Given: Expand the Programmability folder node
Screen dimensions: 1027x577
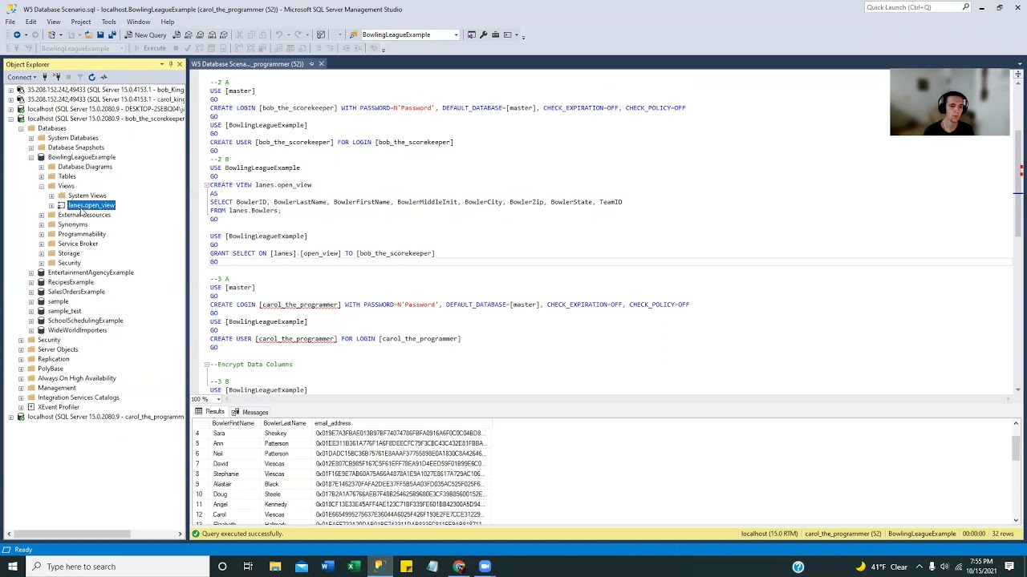Looking at the screenshot, I should [42, 234].
